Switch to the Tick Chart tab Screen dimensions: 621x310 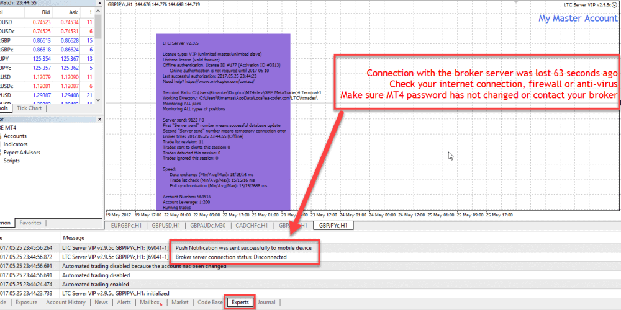[29, 108]
